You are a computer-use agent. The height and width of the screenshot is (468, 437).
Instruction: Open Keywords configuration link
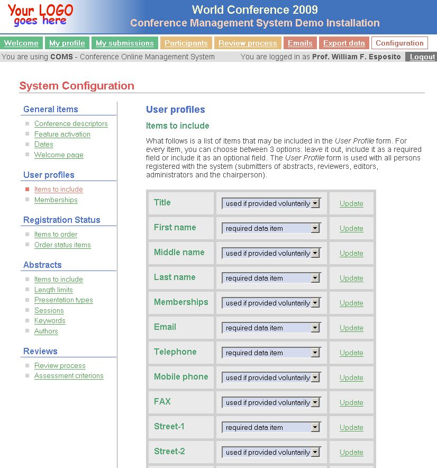point(50,320)
